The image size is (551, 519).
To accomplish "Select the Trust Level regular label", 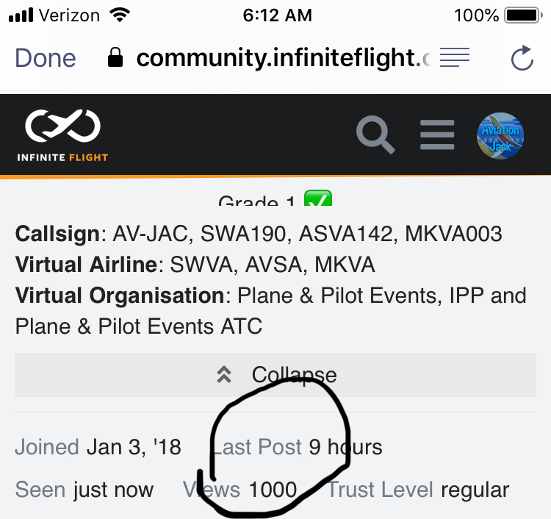I will pyautogui.click(x=418, y=490).
